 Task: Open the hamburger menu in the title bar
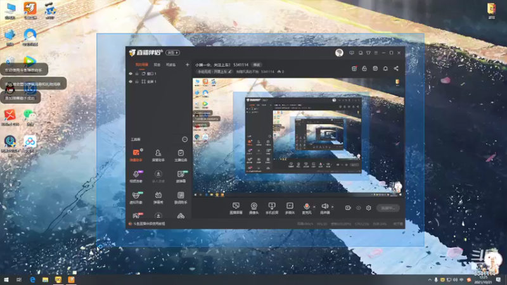point(376,53)
